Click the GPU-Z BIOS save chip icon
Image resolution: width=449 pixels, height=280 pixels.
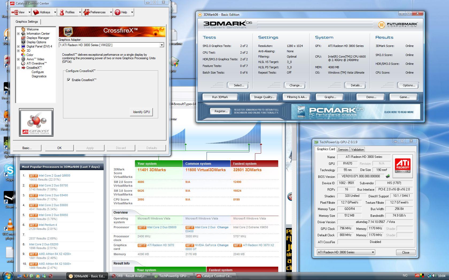click(388, 176)
